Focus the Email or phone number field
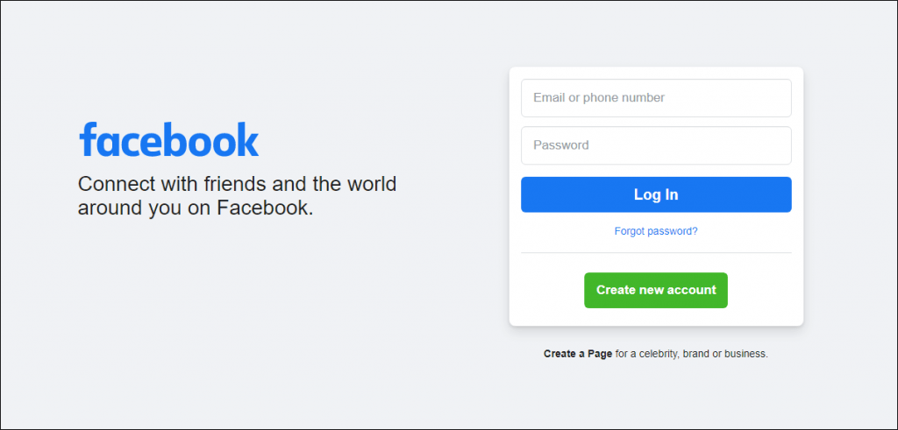This screenshot has width=898, height=430. pos(656,98)
